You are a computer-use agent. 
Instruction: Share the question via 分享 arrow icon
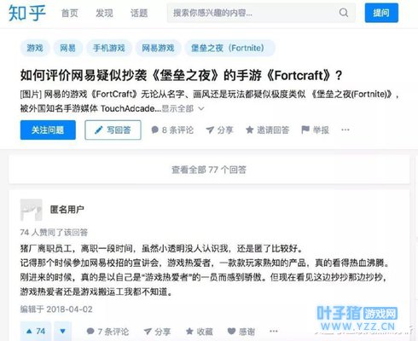pos(210,130)
